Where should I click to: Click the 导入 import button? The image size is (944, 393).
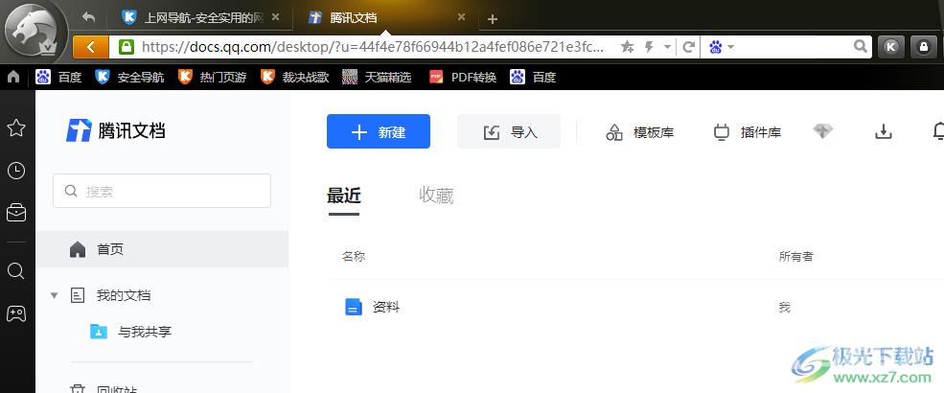click(x=509, y=131)
